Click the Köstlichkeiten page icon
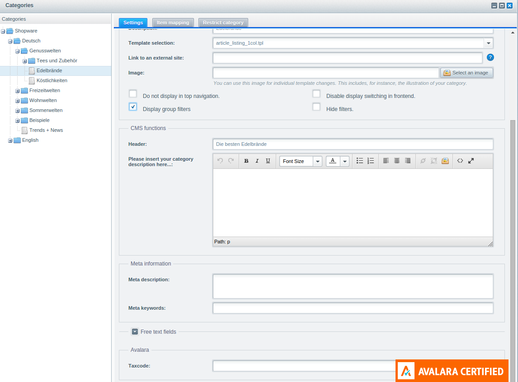518x382 pixels. pyautogui.click(x=32, y=80)
